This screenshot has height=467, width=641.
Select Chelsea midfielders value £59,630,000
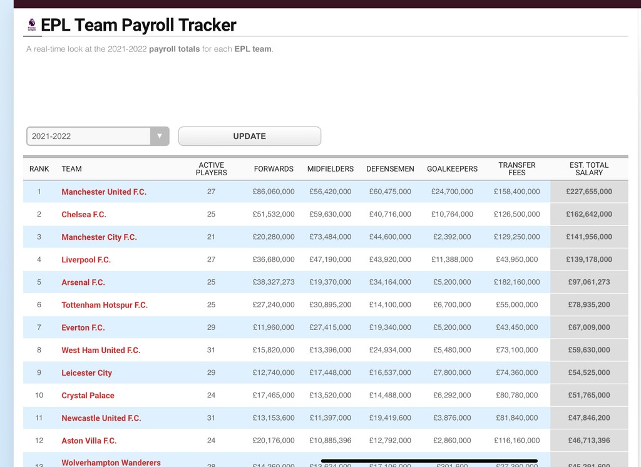(x=331, y=214)
